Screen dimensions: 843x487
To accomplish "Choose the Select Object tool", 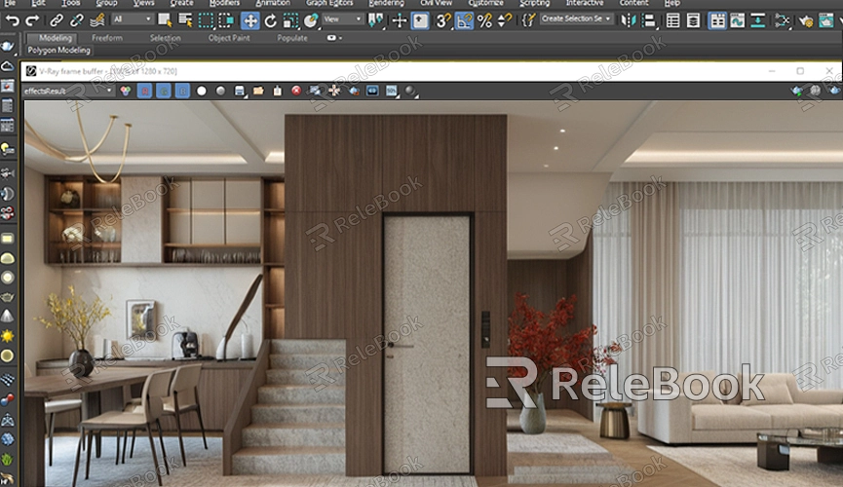I will tap(165, 21).
